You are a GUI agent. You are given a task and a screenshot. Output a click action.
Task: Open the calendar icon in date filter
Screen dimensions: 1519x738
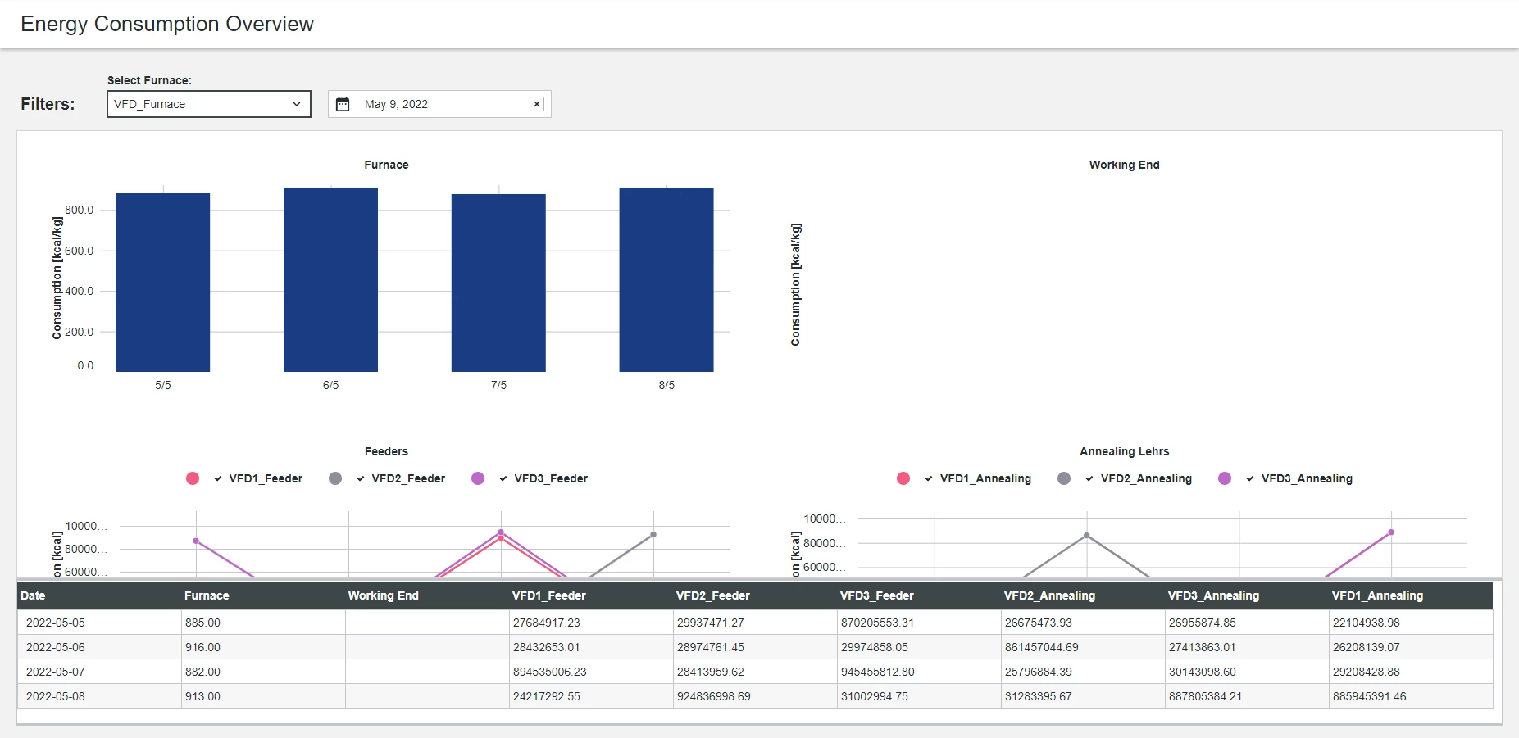[x=343, y=104]
